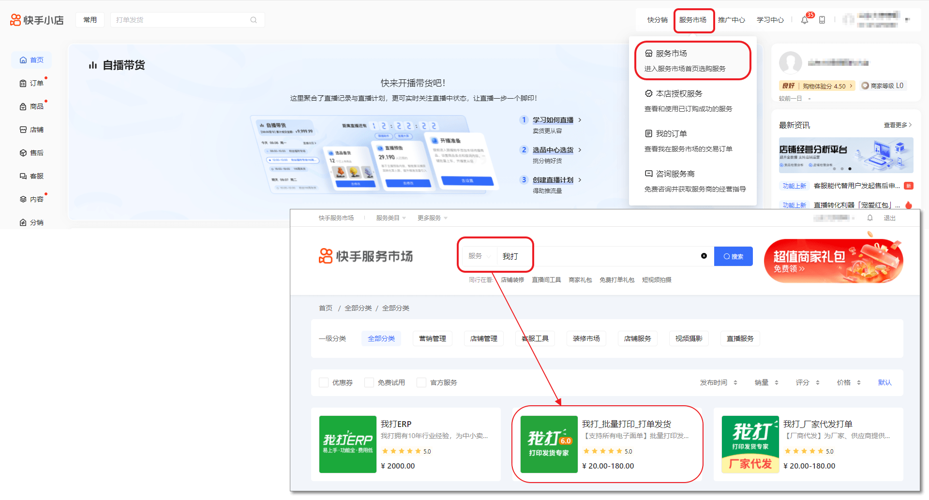Expand 选品中心选货 step arrow
This screenshot has height=500, width=929.
(580, 150)
